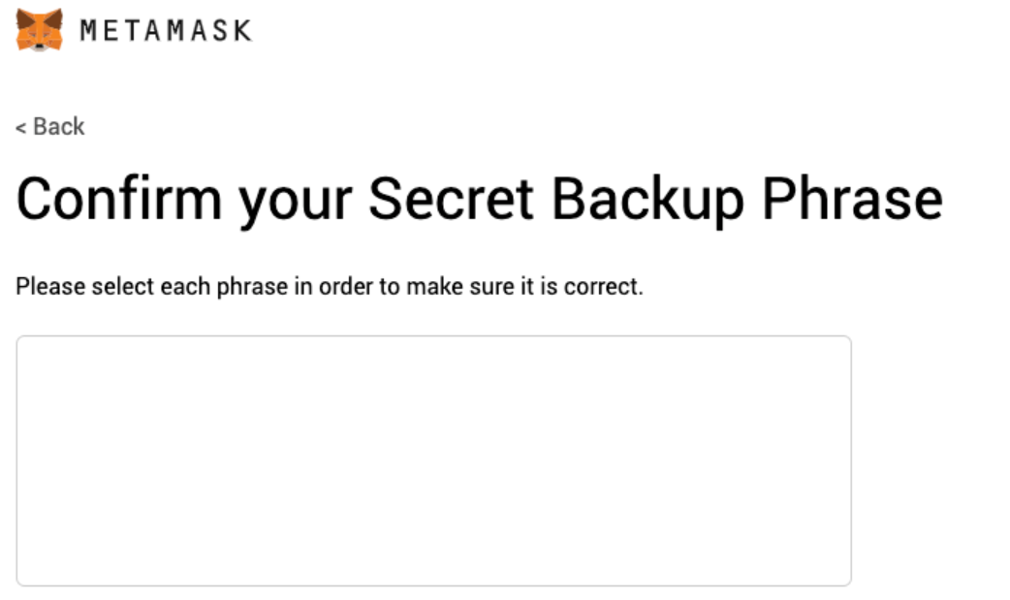Click the METAMASK wordmark text
The image size is (1010, 600).
[166, 30]
